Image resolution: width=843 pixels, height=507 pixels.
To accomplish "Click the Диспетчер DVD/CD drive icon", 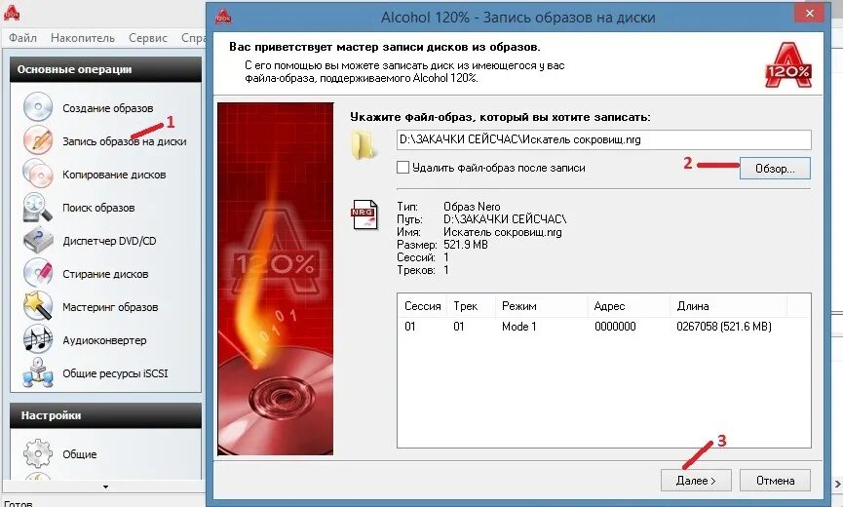I will tap(38, 240).
